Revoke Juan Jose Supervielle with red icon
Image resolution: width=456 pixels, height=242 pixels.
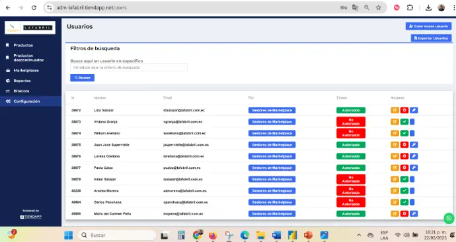[x=404, y=144]
